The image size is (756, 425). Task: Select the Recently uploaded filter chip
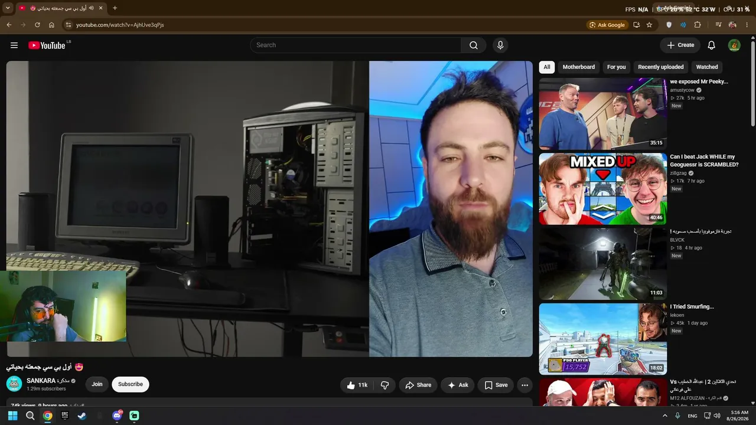click(661, 67)
